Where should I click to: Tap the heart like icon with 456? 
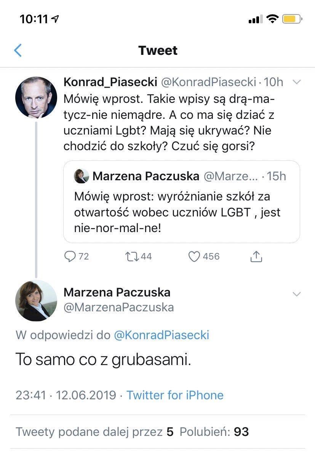click(x=195, y=256)
